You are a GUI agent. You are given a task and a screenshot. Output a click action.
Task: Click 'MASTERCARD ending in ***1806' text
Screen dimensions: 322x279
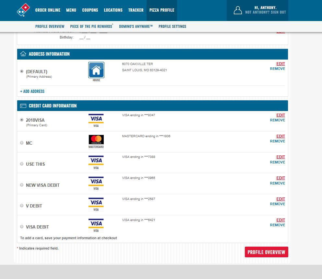click(x=146, y=136)
